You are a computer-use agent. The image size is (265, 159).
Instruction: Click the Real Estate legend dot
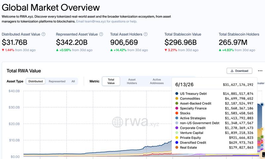click(x=177, y=147)
